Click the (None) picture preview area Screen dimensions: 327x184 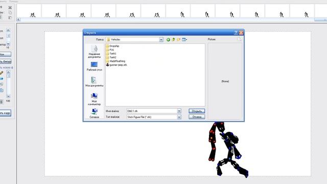pos(225,81)
